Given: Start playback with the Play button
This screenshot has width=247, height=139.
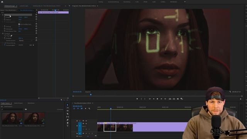Looking at the screenshot, I should 157,99.
